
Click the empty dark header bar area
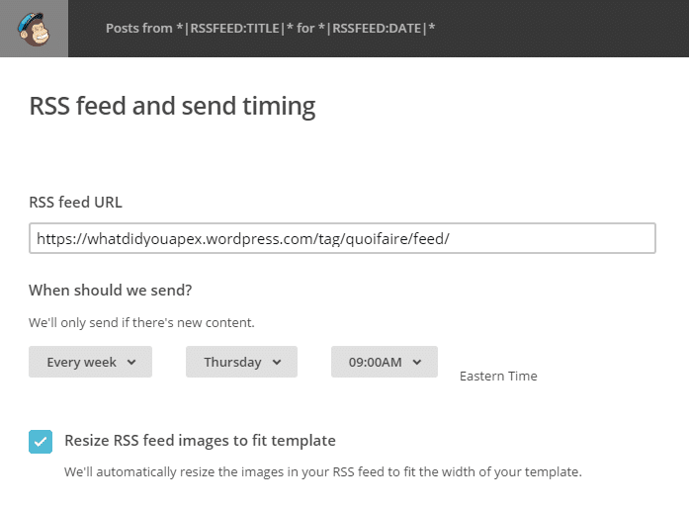(562, 28)
